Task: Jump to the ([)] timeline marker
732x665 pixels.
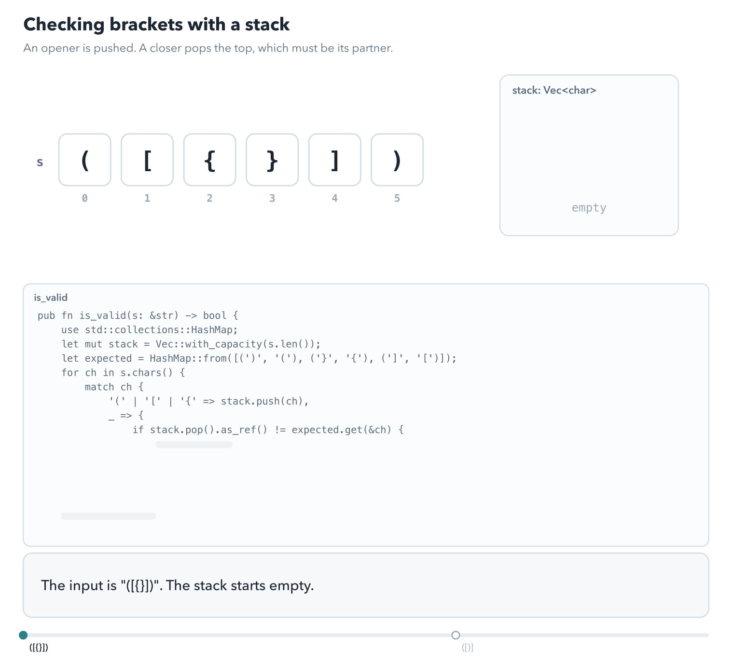Action: 456,635
